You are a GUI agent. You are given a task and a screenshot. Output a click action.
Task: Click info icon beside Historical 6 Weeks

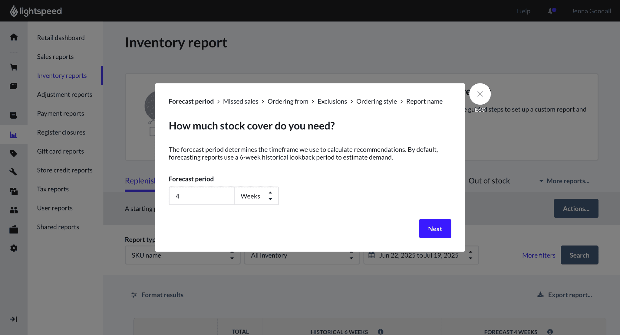pyautogui.click(x=381, y=332)
